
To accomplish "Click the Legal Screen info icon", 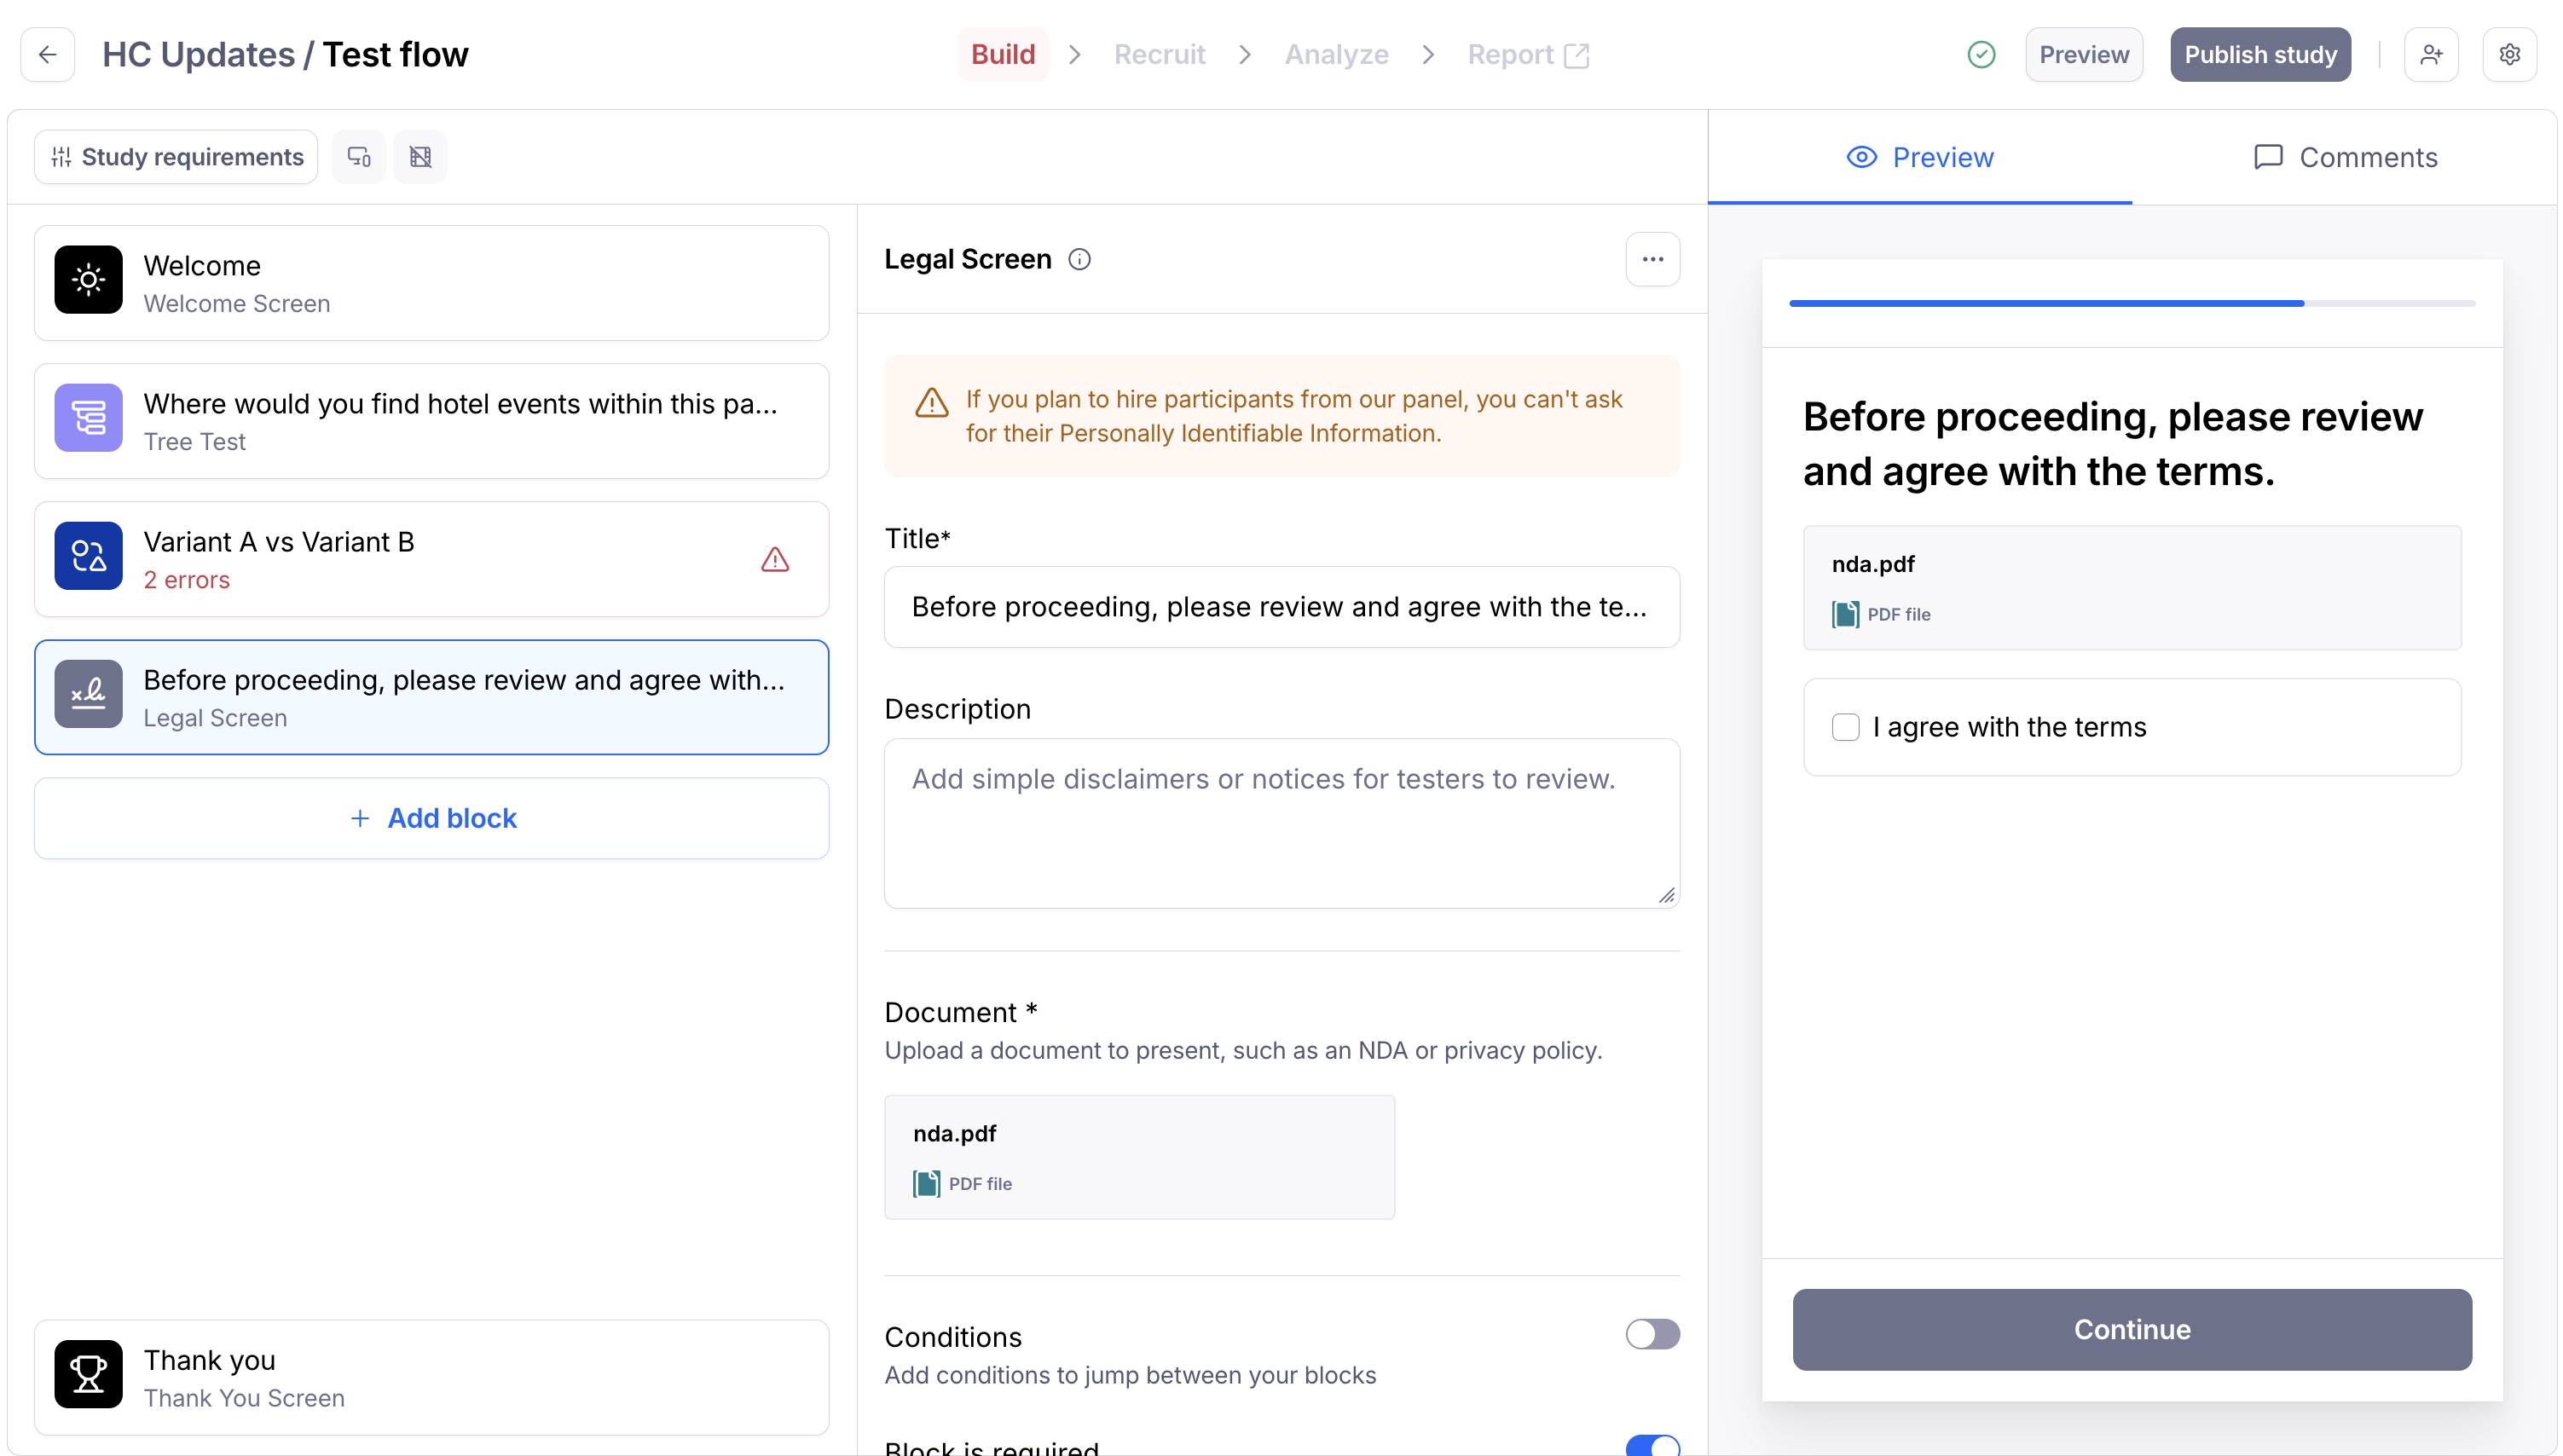I will tap(1079, 259).
